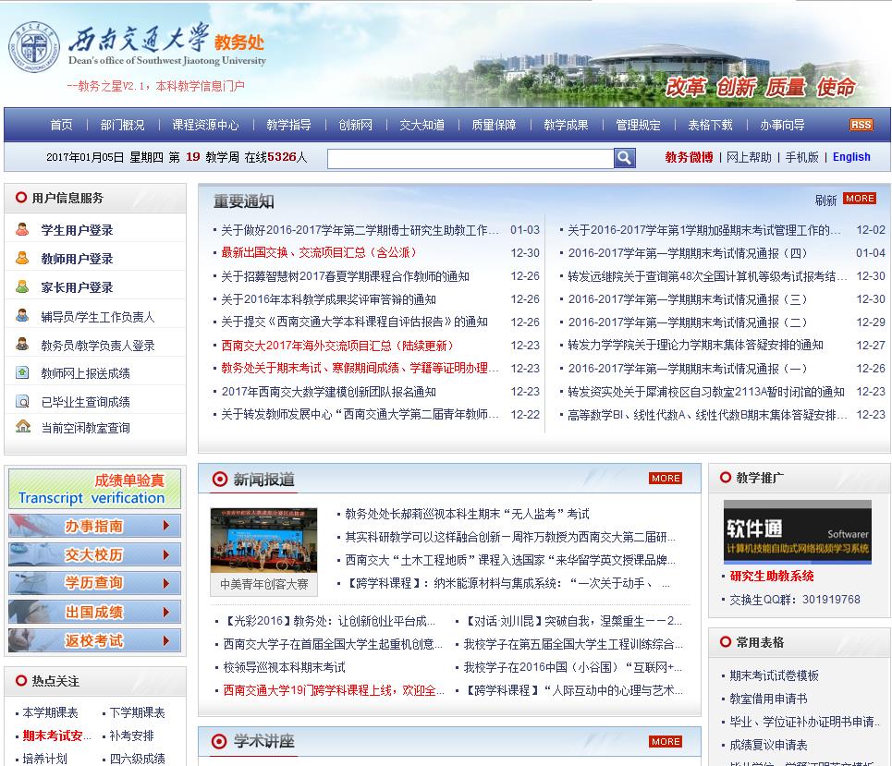Viewport: 892px width, 766px height.
Task: Switch to the English version
Action: click(851, 157)
